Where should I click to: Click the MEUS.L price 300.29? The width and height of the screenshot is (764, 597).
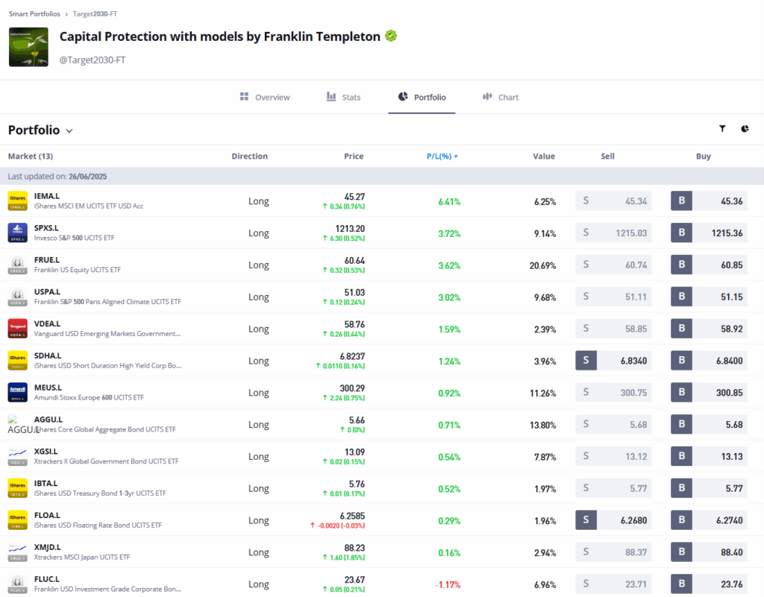(x=352, y=388)
